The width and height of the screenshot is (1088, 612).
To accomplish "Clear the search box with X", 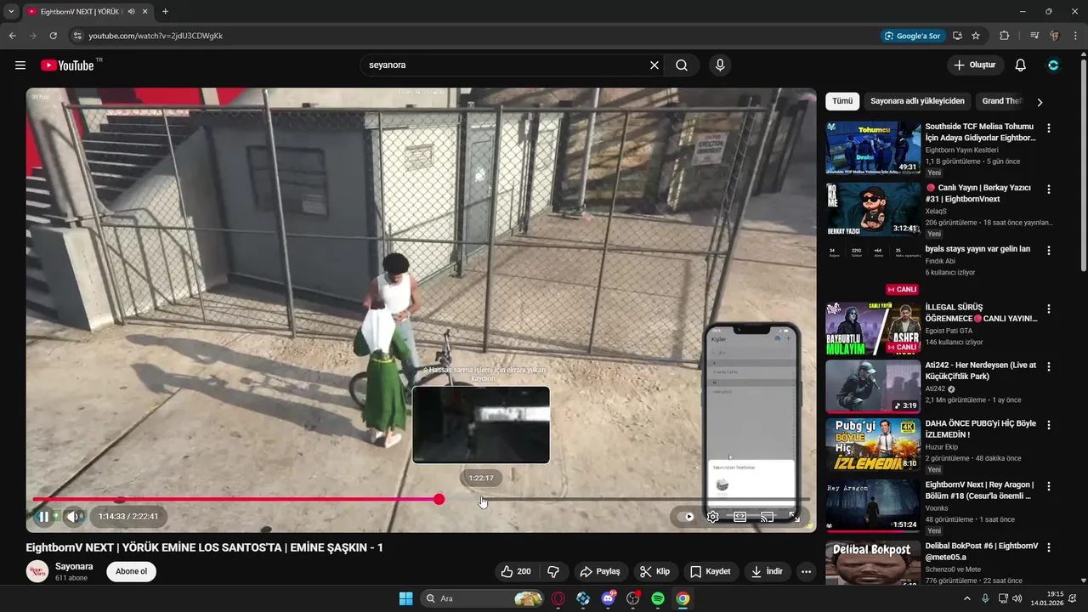I will 654,65.
